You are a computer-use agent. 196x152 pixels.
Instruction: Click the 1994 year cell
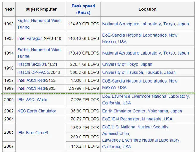click(x=9, y=53)
